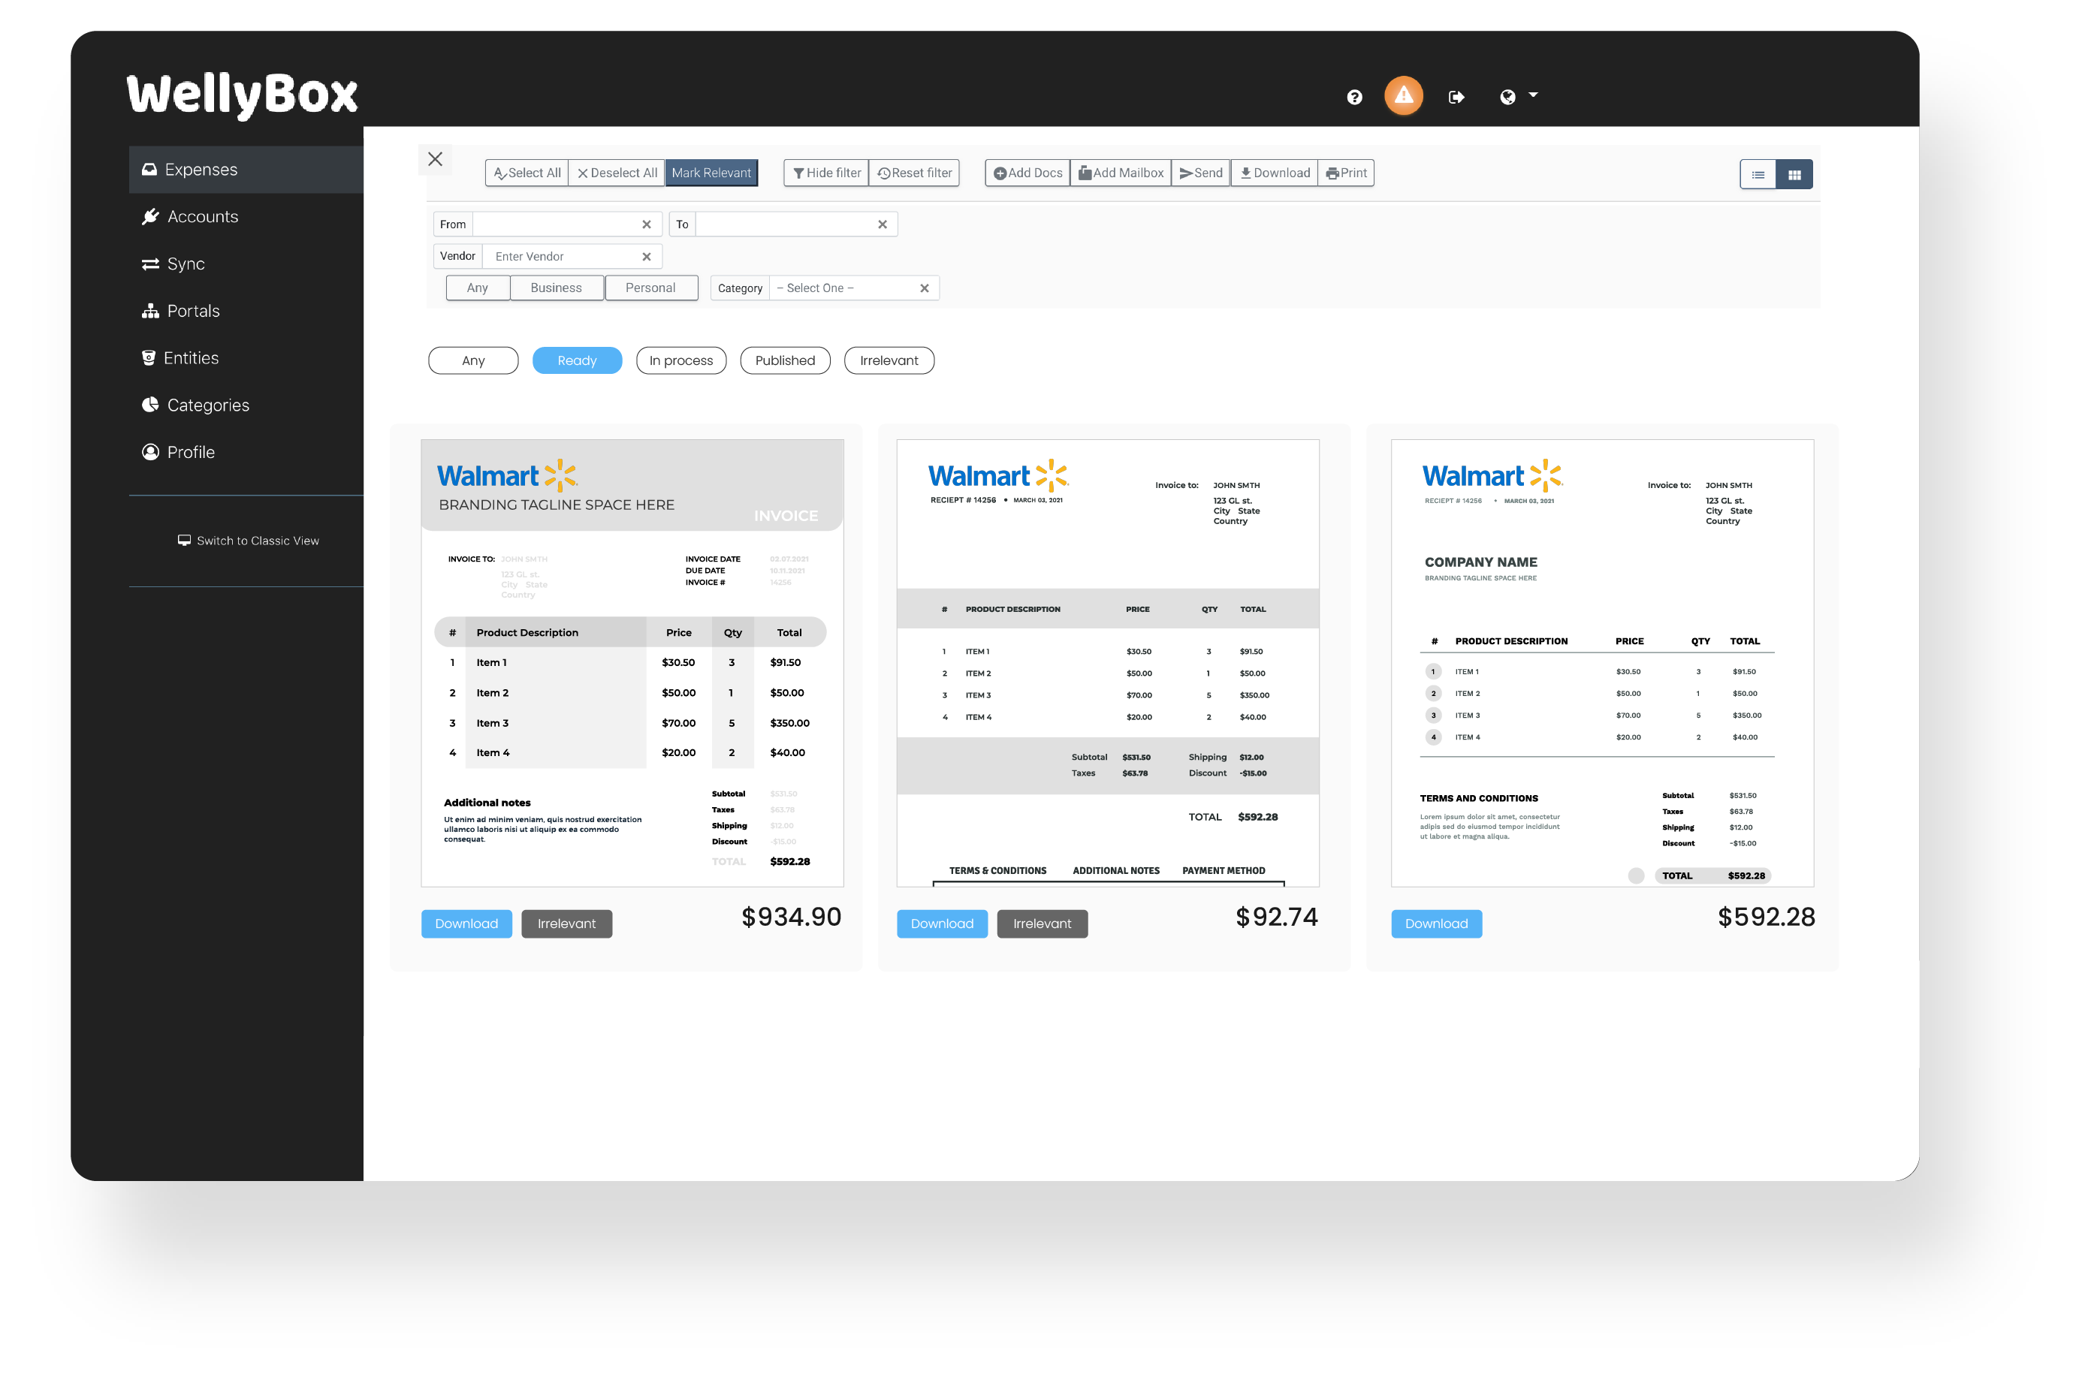Select the Business category toggle
The height and width of the screenshot is (1383, 2079).
coord(556,288)
